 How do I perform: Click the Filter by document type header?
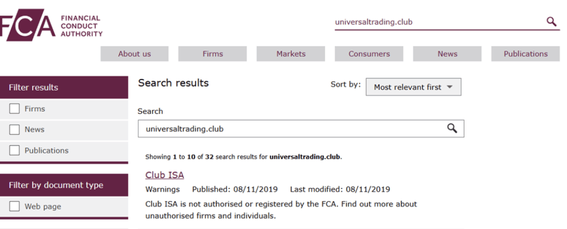pos(64,185)
